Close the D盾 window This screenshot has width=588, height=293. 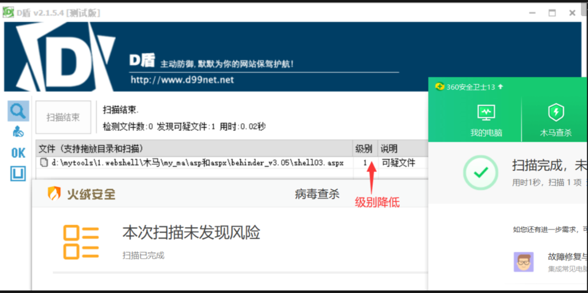pos(572,13)
